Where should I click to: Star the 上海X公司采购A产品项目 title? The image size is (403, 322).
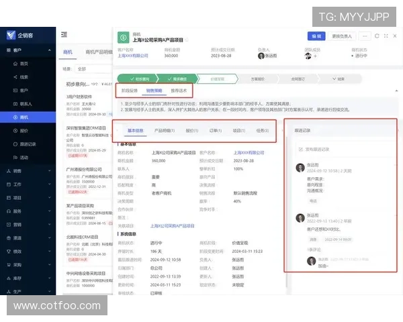tap(187, 40)
